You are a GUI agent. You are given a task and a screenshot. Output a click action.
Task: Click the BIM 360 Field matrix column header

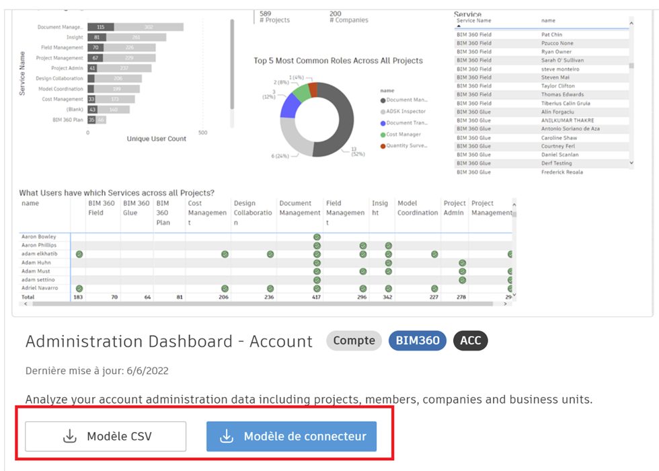coord(102,208)
